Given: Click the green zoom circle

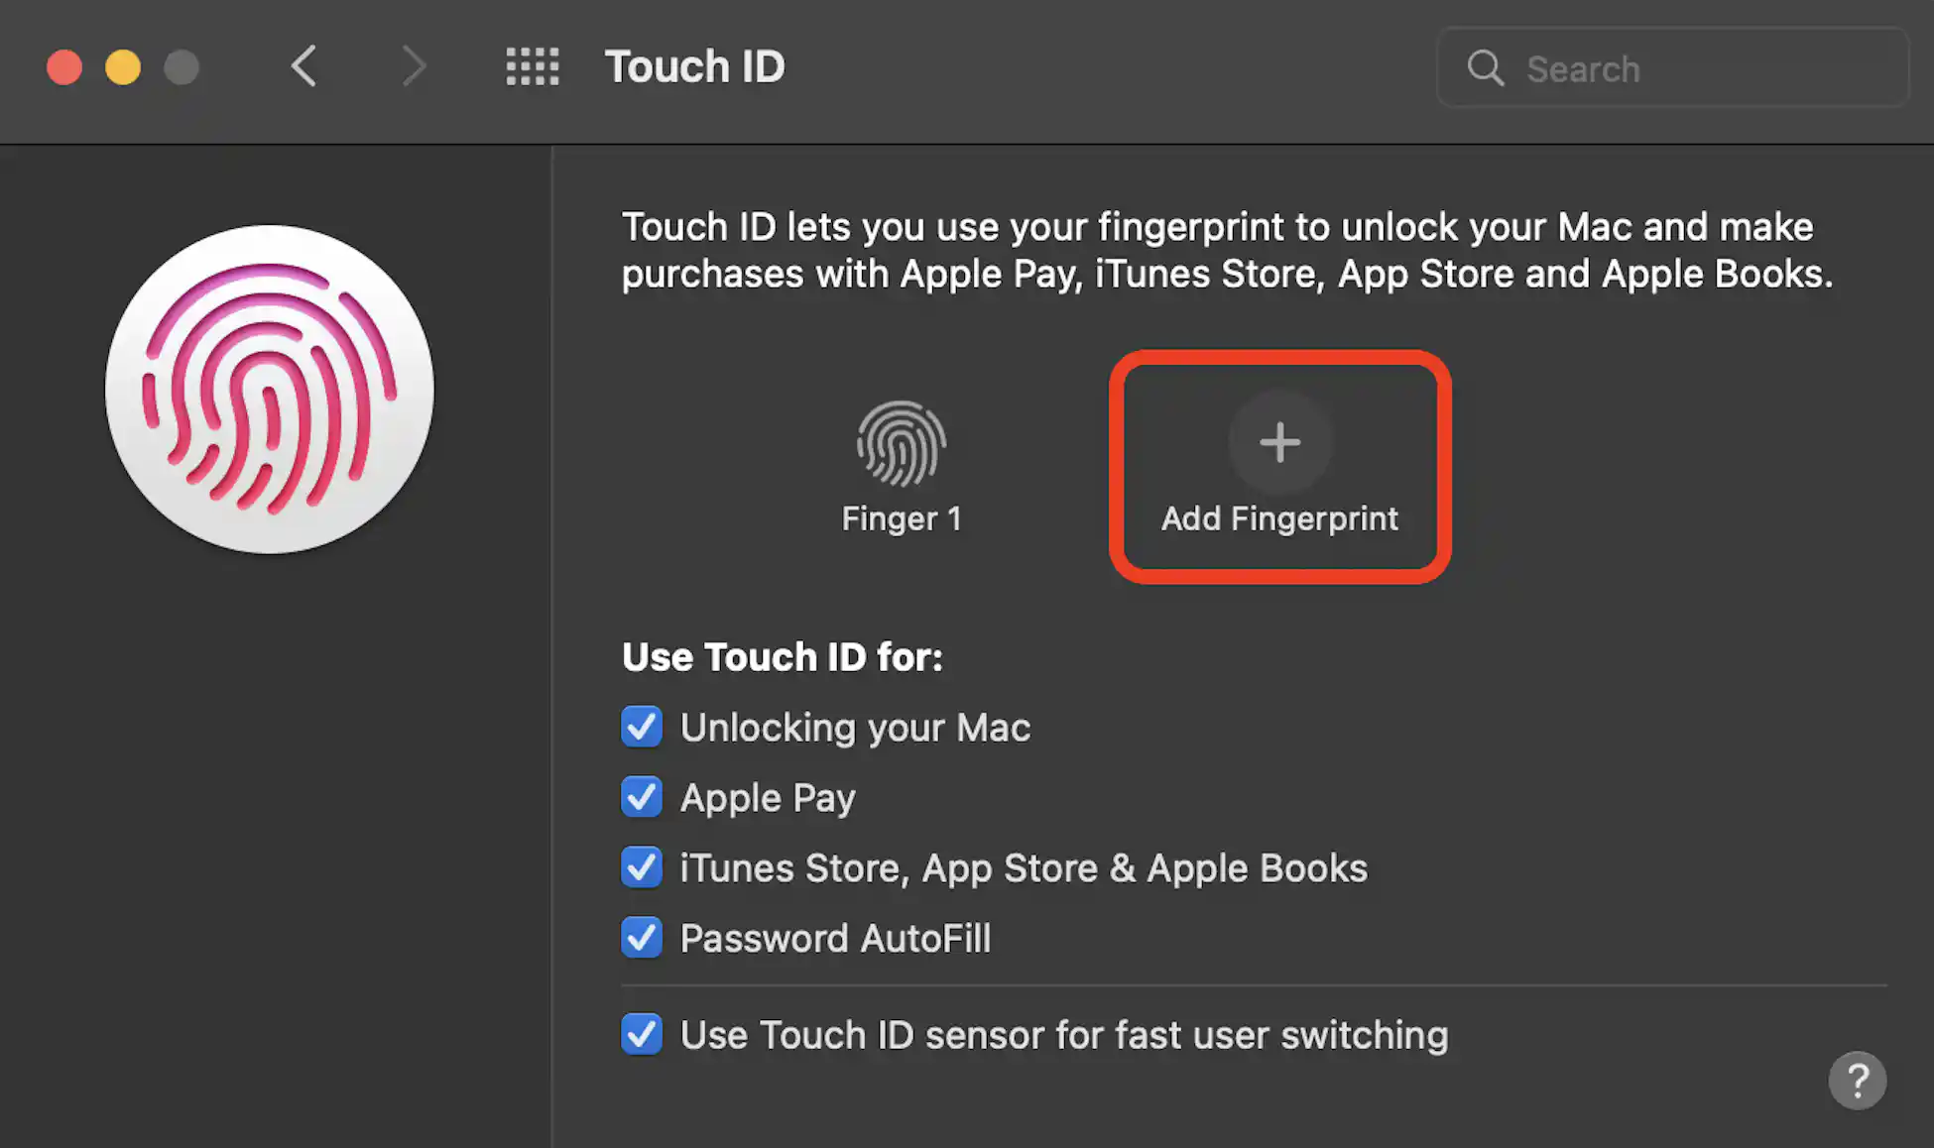Looking at the screenshot, I should [x=181, y=67].
